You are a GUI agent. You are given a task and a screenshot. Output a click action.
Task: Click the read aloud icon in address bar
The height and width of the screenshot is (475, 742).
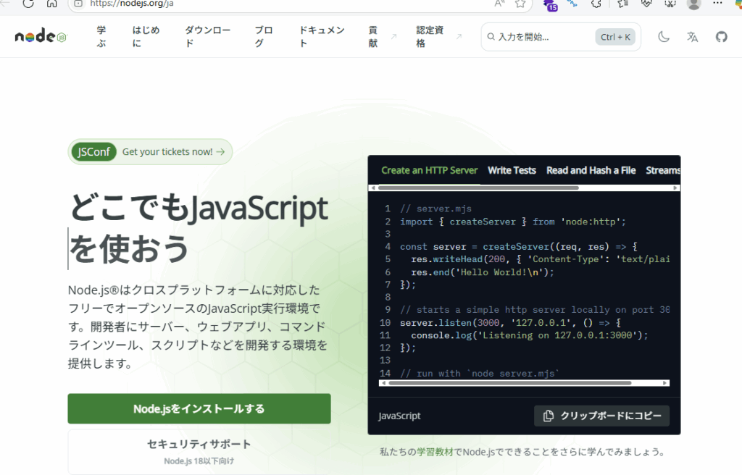point(499,4)
